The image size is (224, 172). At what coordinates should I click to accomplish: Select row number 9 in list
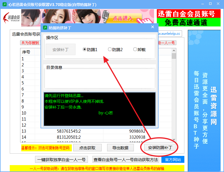(23, 107)
